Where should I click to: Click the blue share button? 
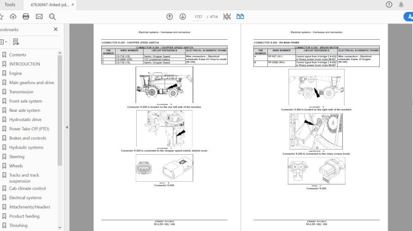(408, 17)
